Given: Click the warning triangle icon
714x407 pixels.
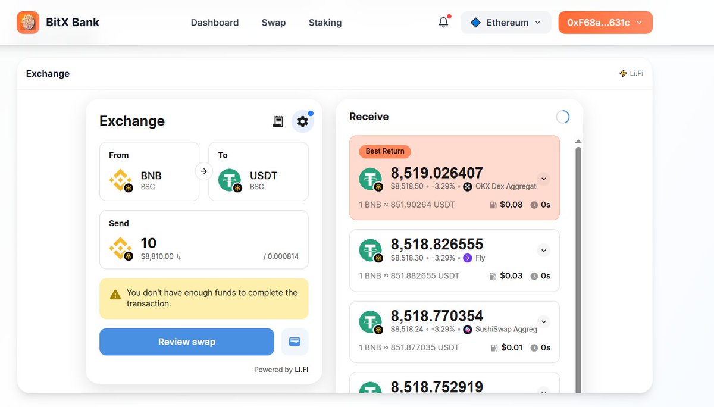Looking at the screenshot, I should coord(115,295).
